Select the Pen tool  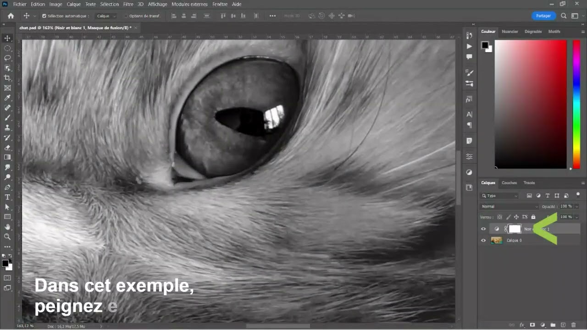pos(7,187)
